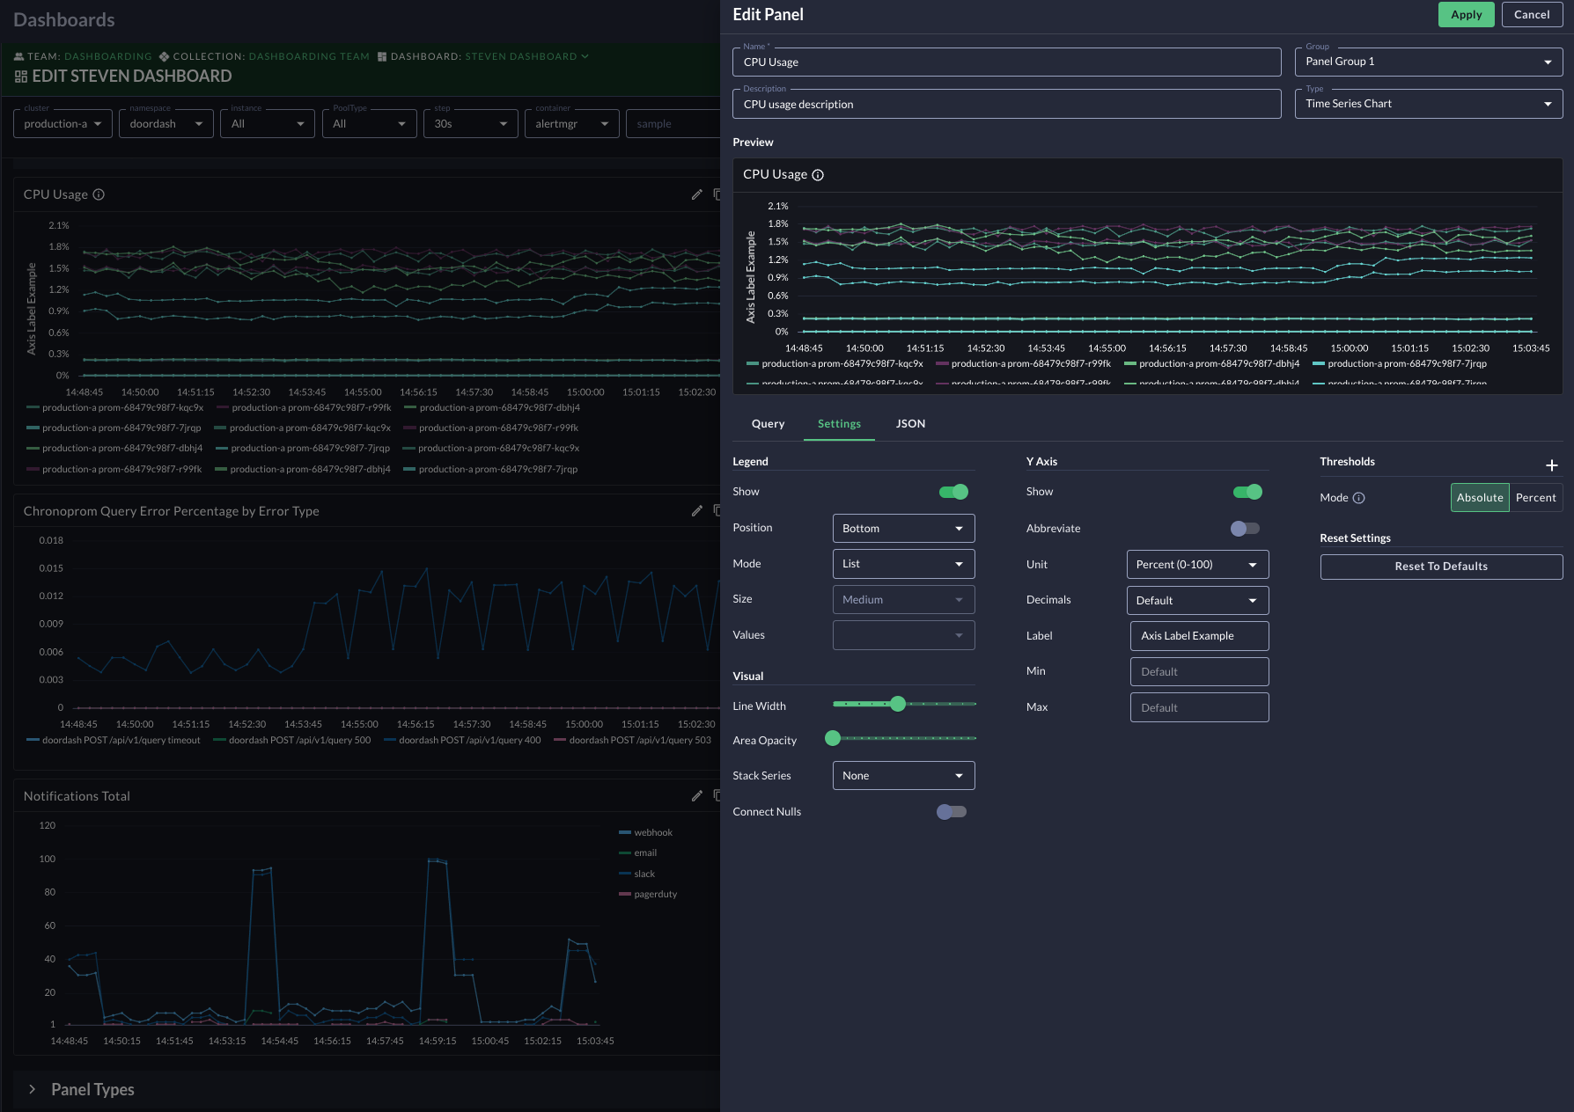Click the email legend entry in Notifications Total
This screenshot has width=1574, height=1112.
pyautogui.click(x=638, y=852)
